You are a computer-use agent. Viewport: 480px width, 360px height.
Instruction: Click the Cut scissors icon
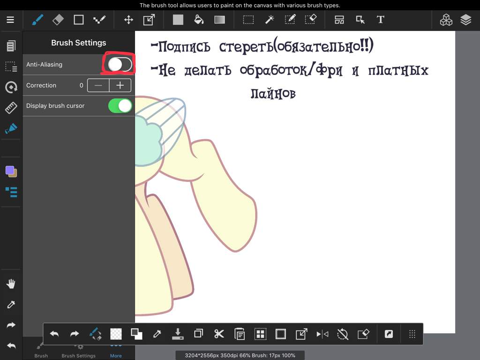click(x=219, y=334)
